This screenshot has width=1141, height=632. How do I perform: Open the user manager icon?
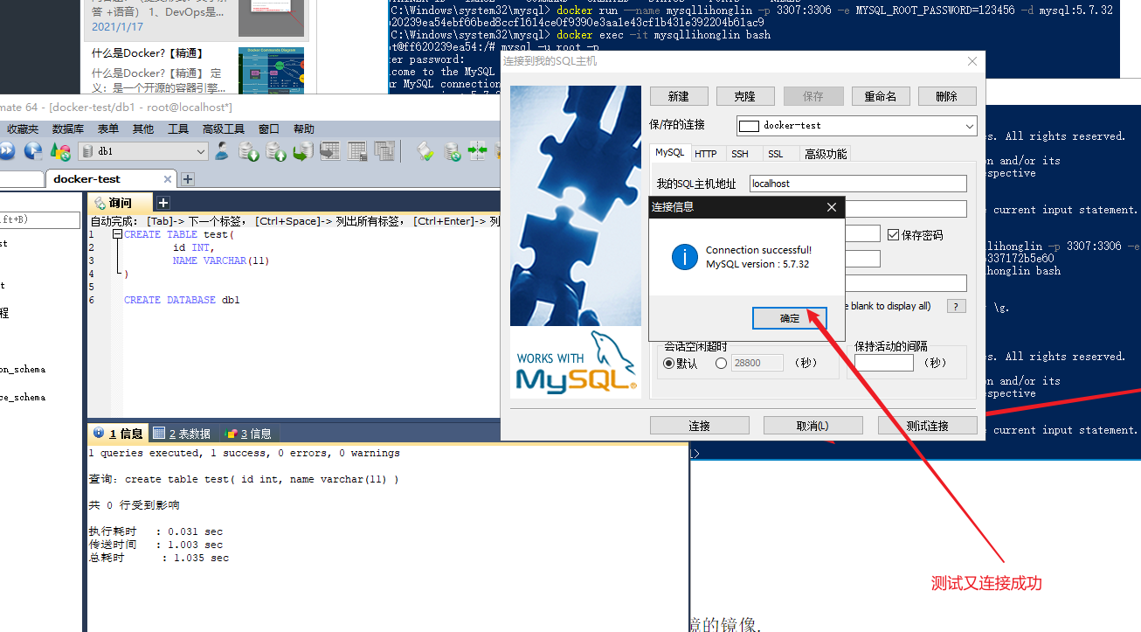pyautogui.click(x=222, y=151)
